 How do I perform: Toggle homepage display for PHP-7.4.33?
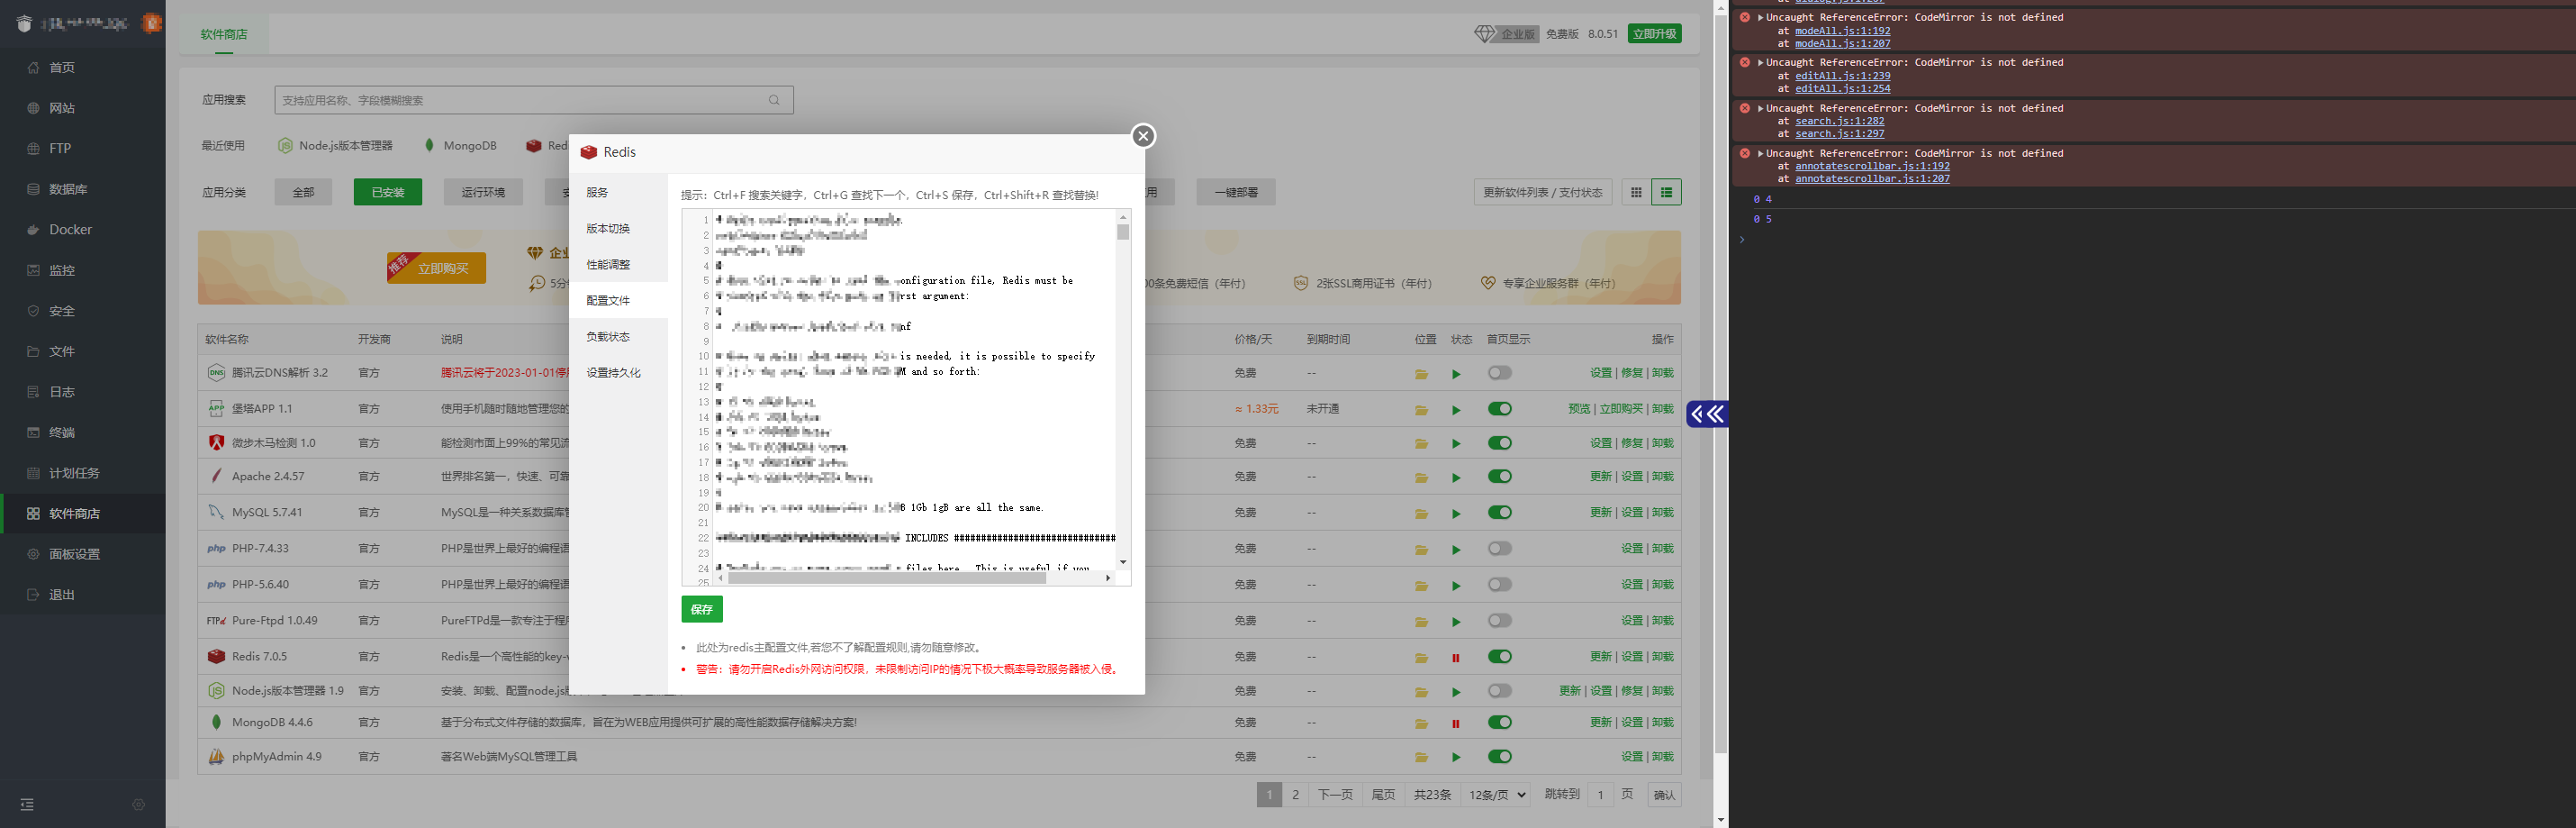coord(1499,549)
